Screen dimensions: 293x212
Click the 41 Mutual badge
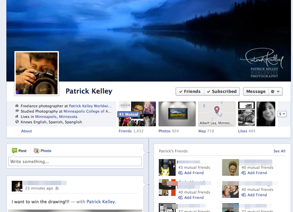128,114
